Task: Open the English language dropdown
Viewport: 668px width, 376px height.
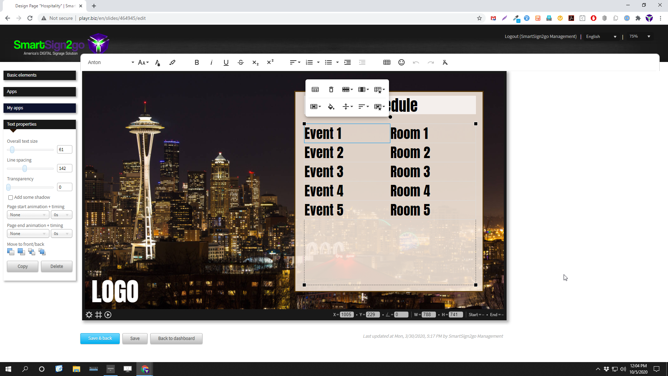Action: pyautogui.click(x=601, y=37)
